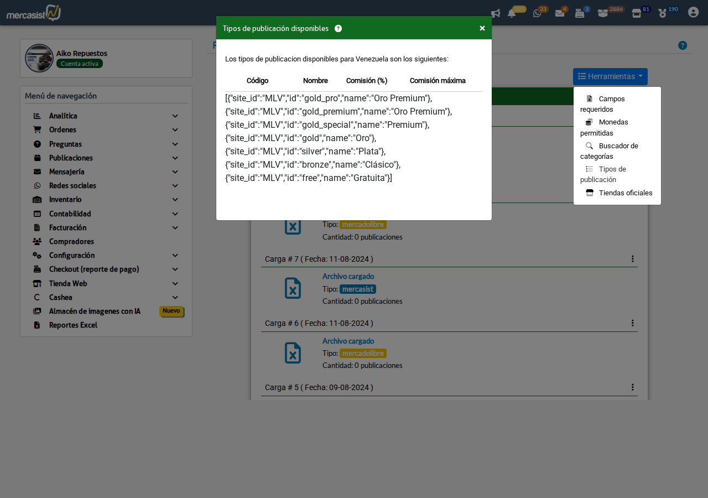Open the three-dot menu for Carga # 6

point(632,323)
